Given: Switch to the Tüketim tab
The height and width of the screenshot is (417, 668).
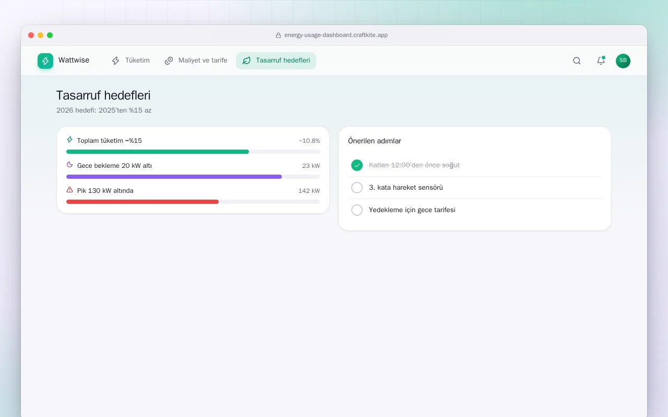Looking at the screenshot, I should pos(130,60).
